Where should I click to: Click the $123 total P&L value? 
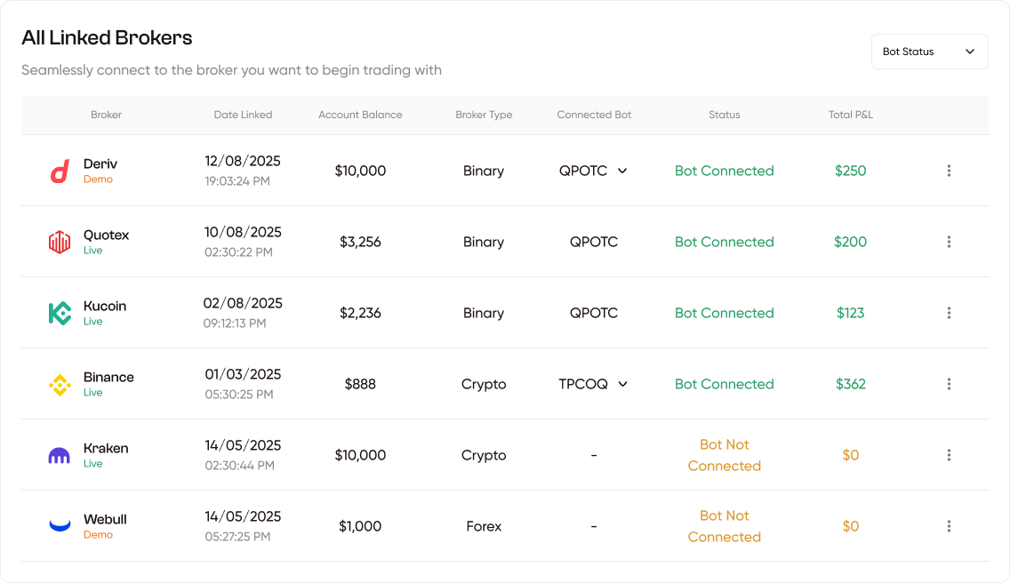point(850,313)
